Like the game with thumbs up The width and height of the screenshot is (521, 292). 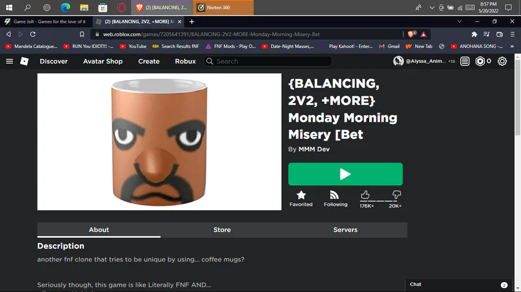pyautogui.click(x=365, y=195)
